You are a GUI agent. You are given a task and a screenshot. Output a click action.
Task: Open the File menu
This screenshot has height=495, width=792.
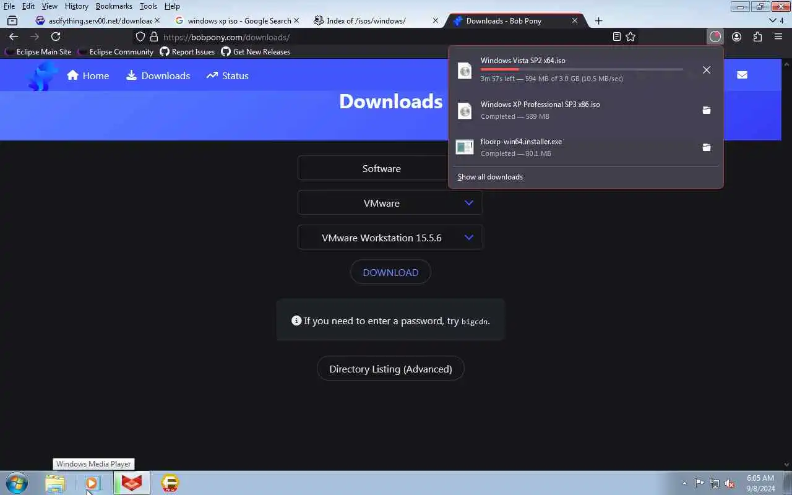point(9,6)
